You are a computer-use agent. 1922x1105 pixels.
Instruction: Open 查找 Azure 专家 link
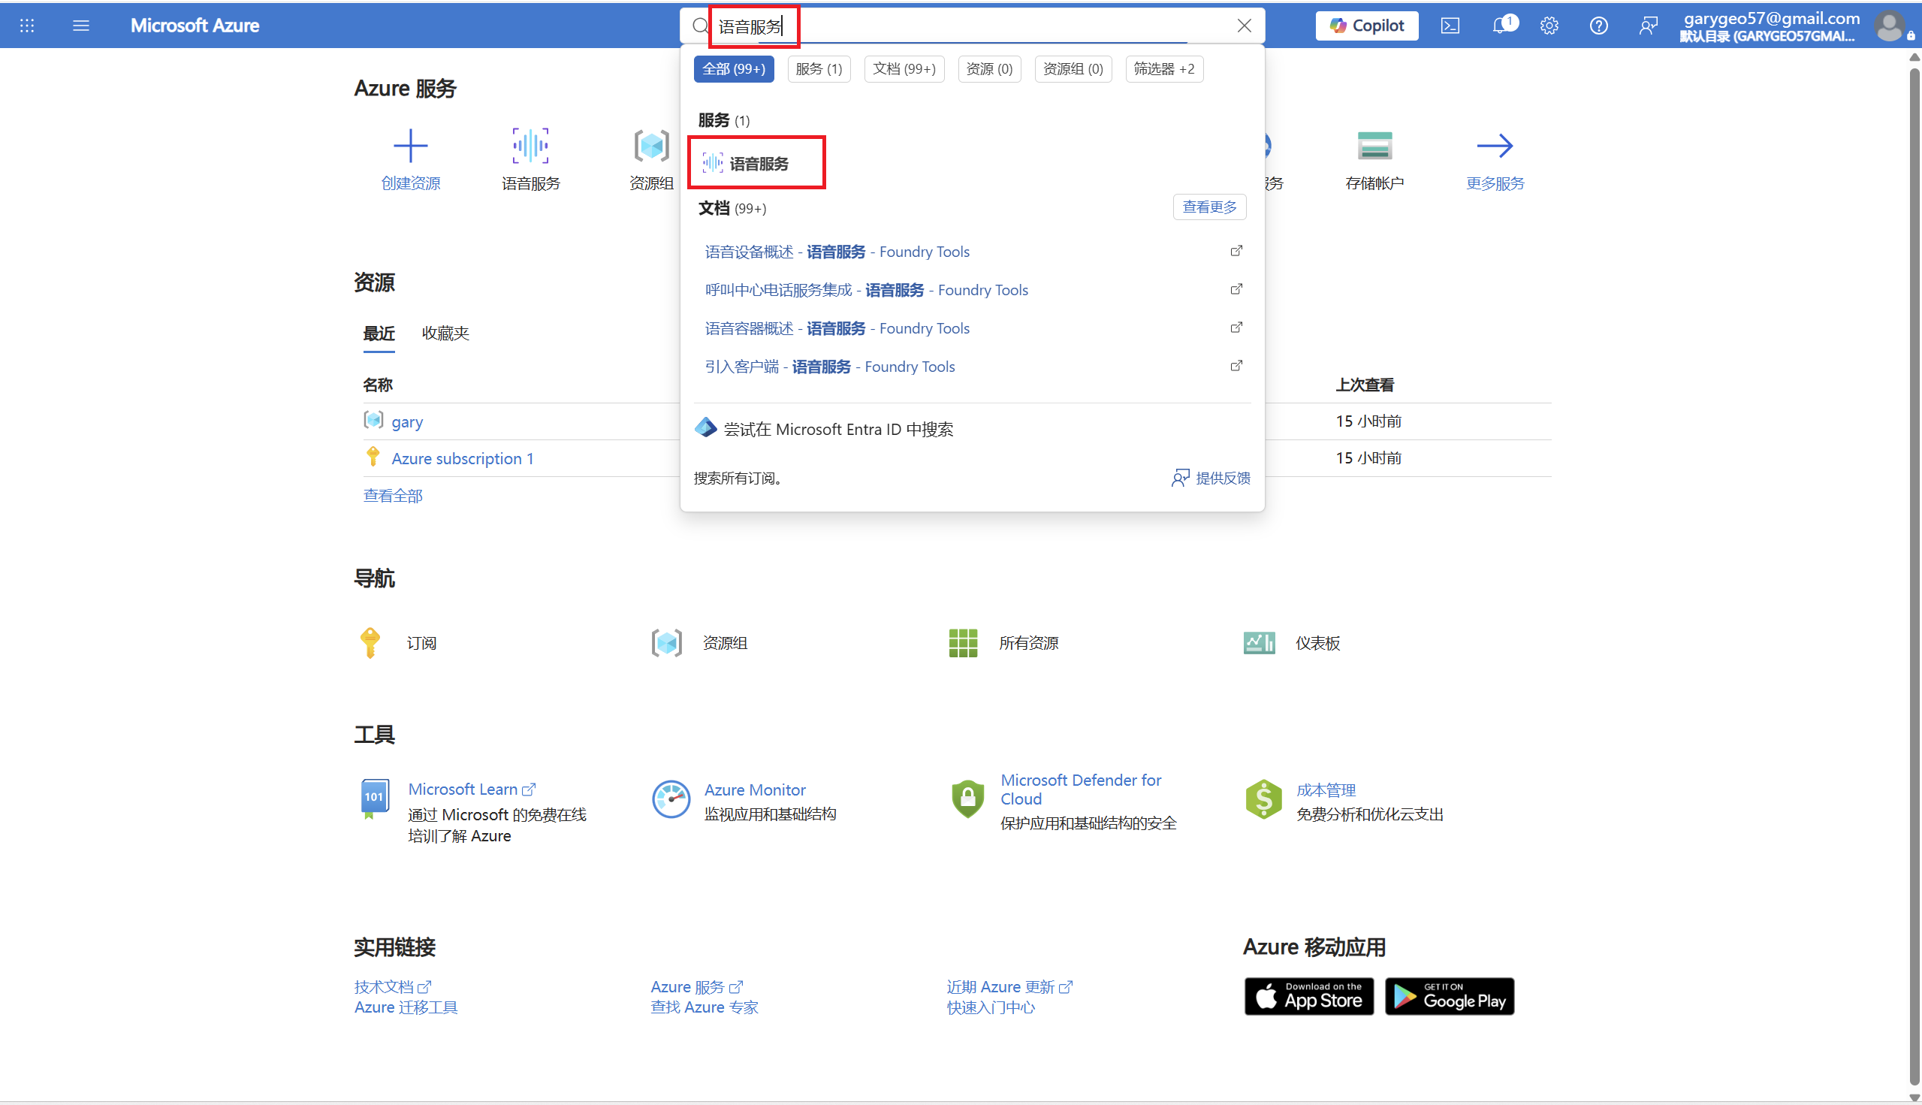coord(705,1007)
